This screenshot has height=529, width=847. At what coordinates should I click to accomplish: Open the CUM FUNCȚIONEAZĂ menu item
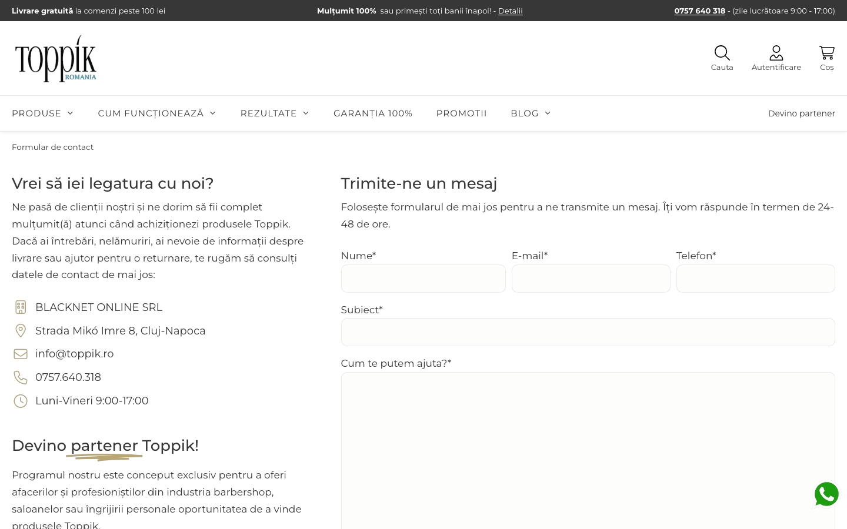point(151,113)
